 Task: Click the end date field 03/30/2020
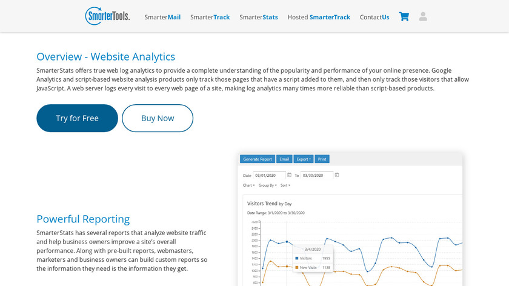click(x=317, y=175)
